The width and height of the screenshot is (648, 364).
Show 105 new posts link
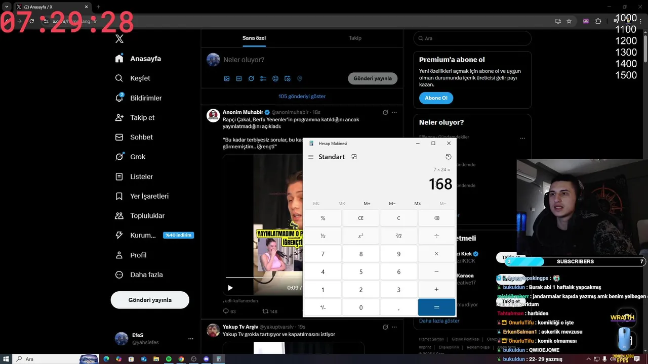[x=302, y=96]
